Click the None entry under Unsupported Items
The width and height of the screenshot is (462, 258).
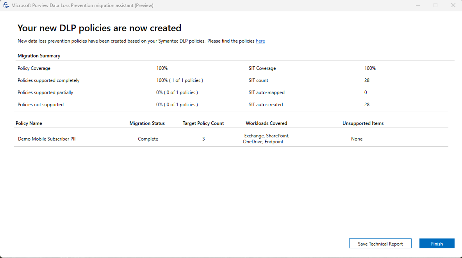click(357, 139)
